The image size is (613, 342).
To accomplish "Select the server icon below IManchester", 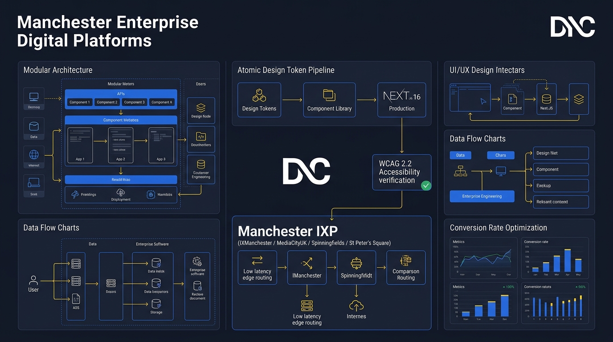I will point(307,305).
